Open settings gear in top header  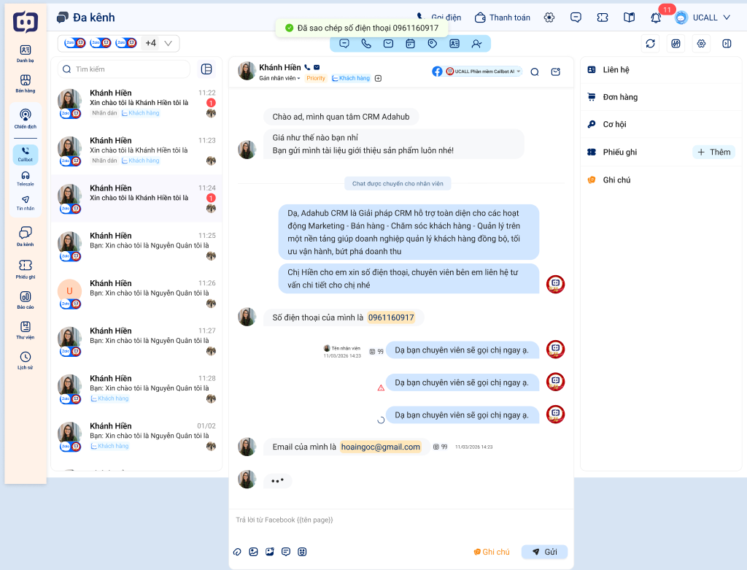[x=549, y=18]
